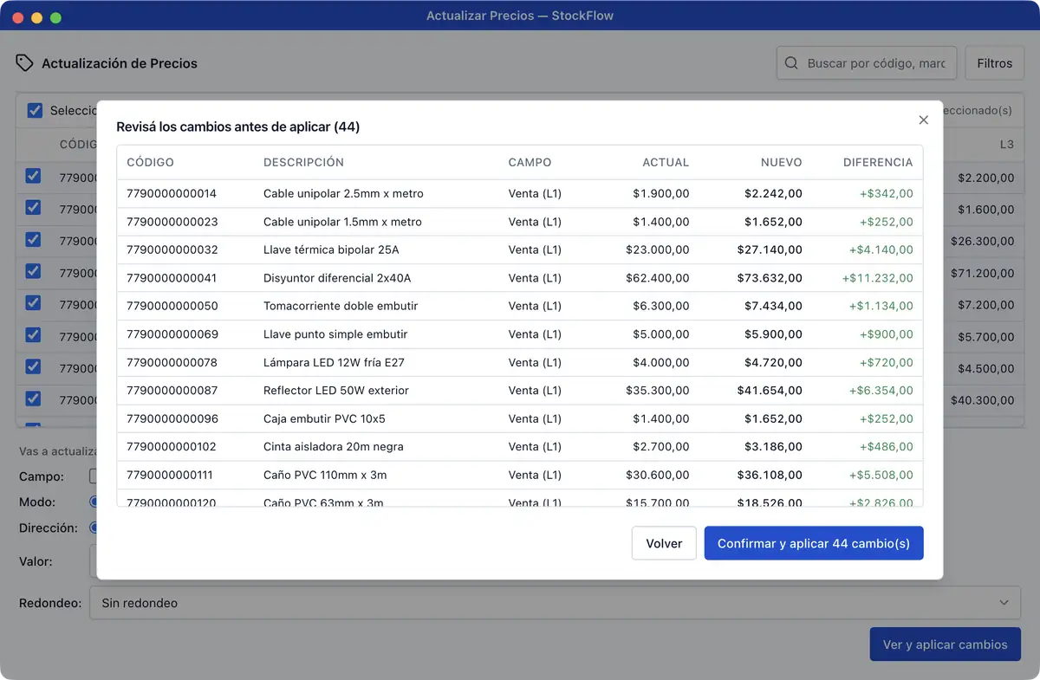Viewport: 1040px width, 680px height.
Task: Click the L3 column header behind dialog
Action: pos(1006,144)
